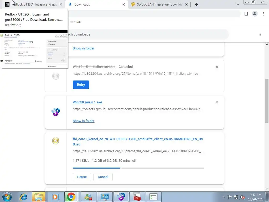Cancel the fbl_core1 ISO download
269x202 pixels.
click(x=103, y=177)
